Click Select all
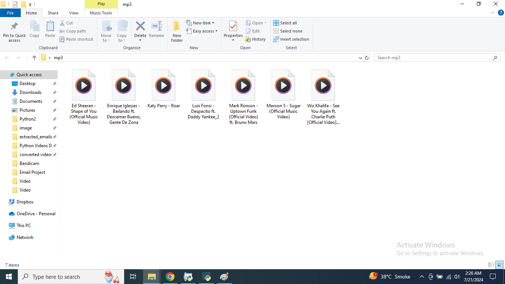This screenshot has width=505, height=284. (285, 23)
